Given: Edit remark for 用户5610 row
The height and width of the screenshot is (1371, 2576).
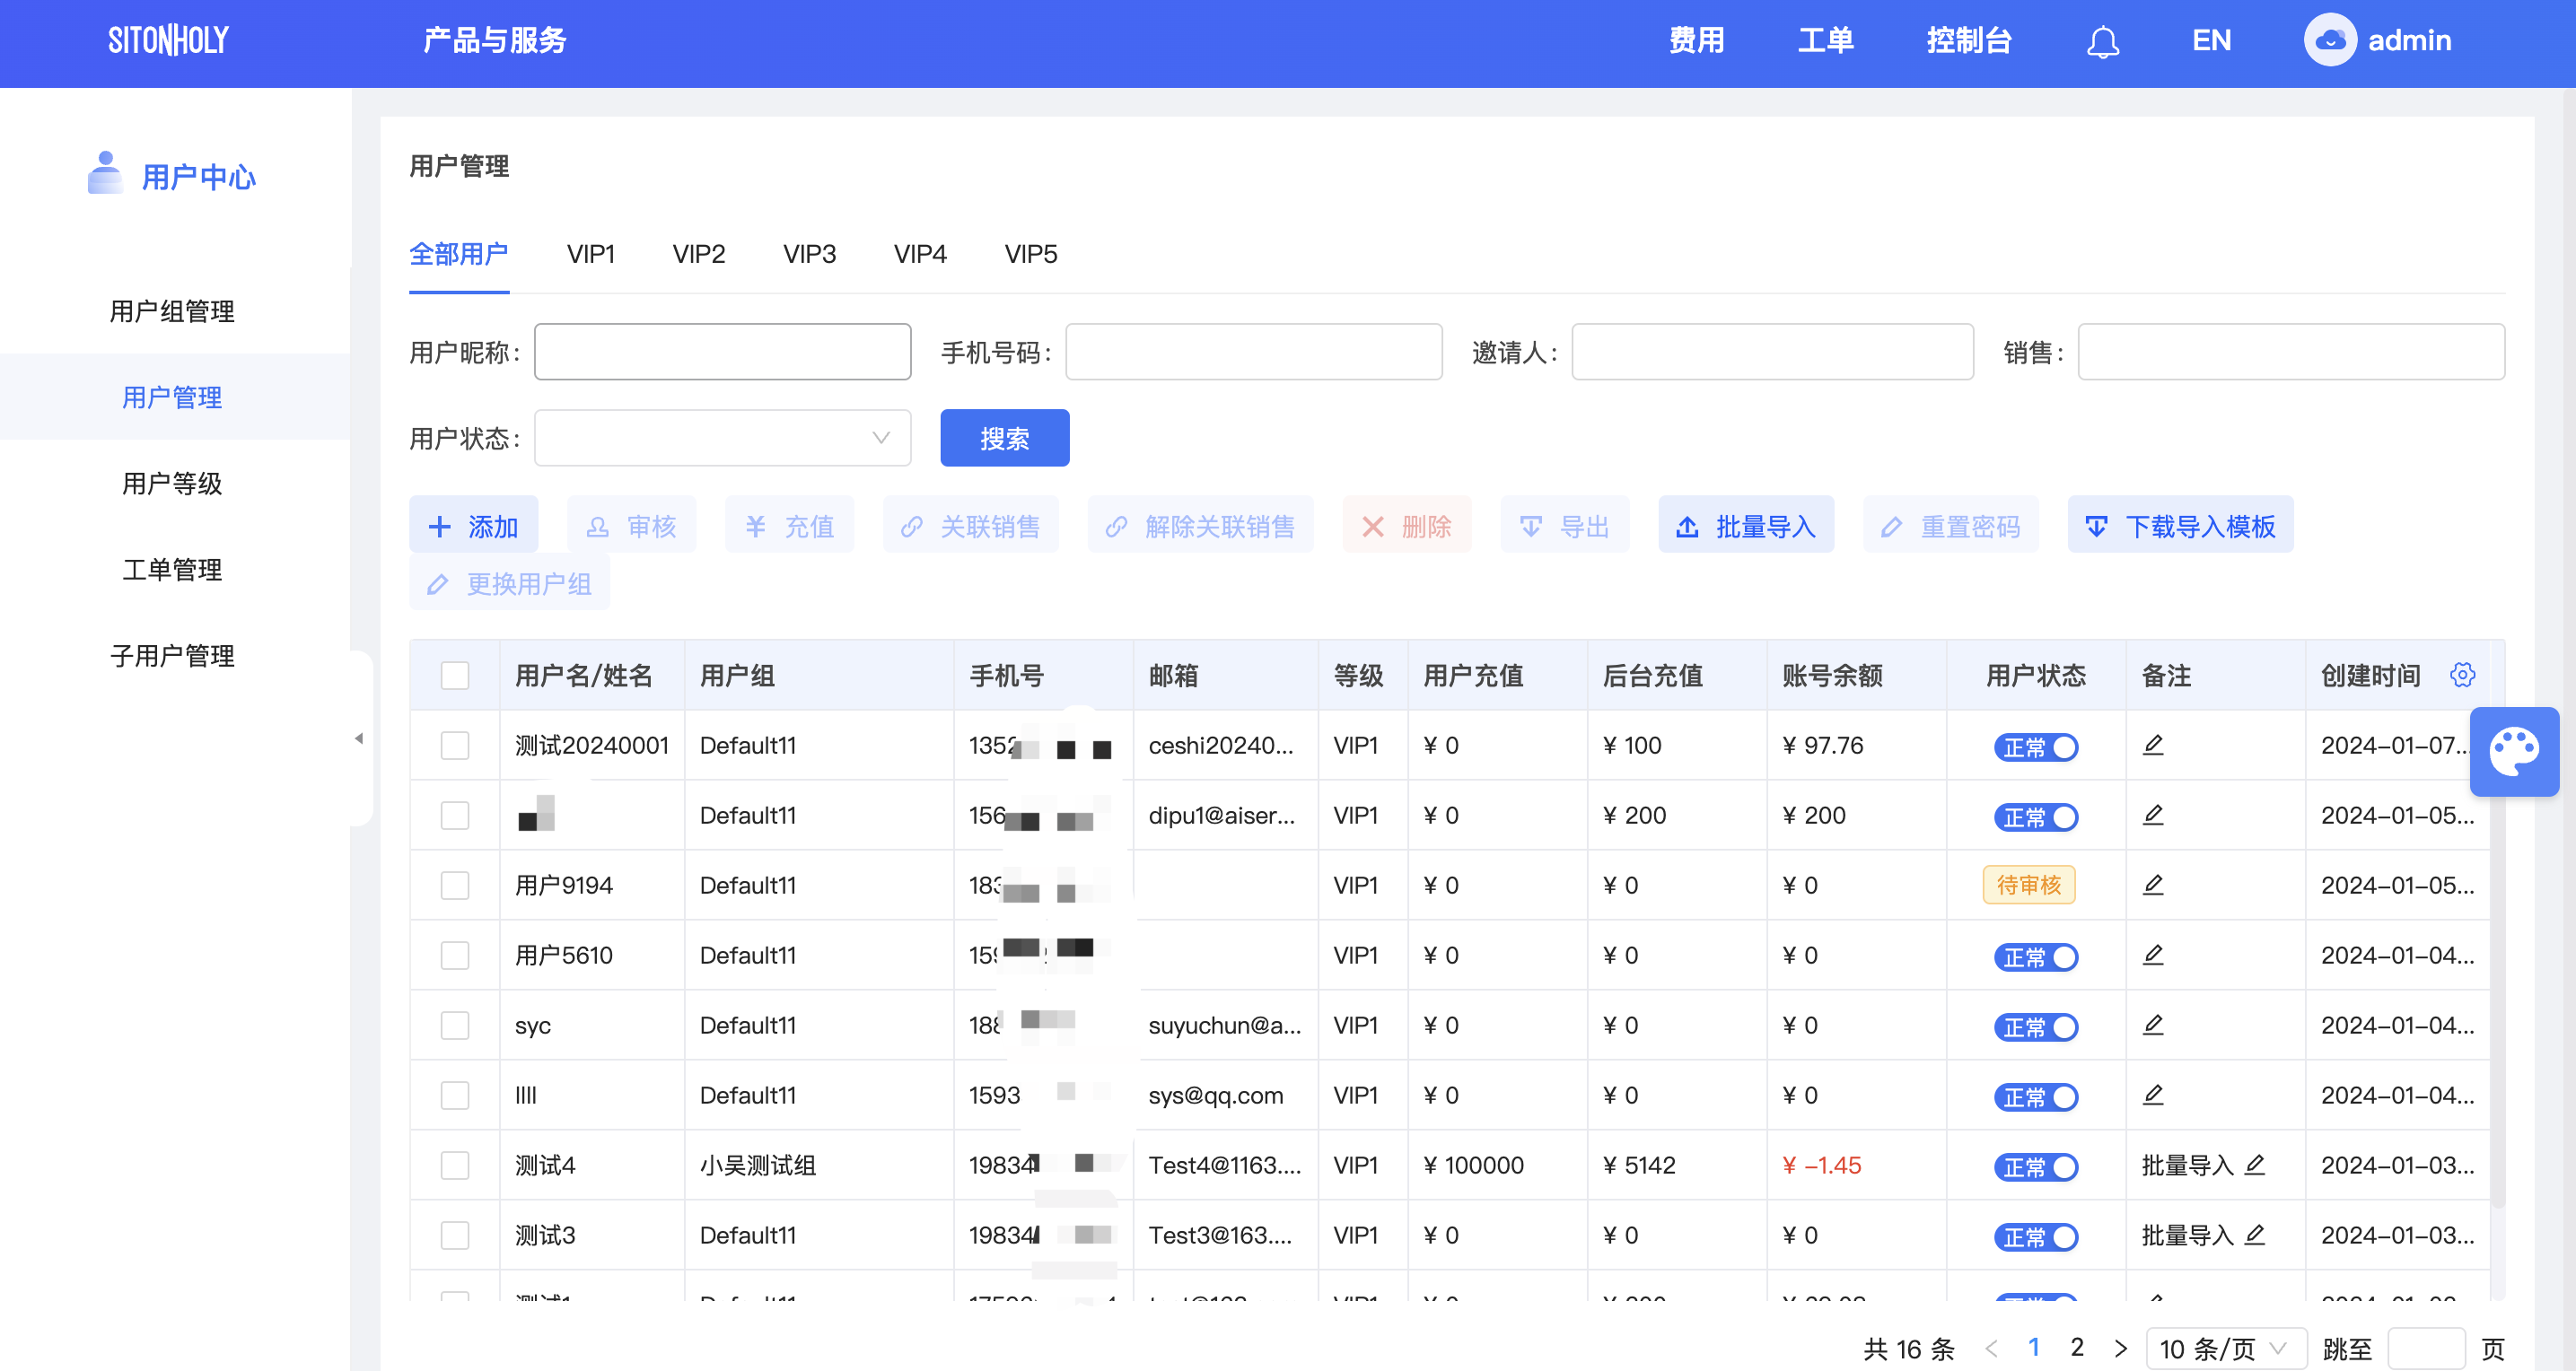Looking at the screenshot, I should point(2153,955).
